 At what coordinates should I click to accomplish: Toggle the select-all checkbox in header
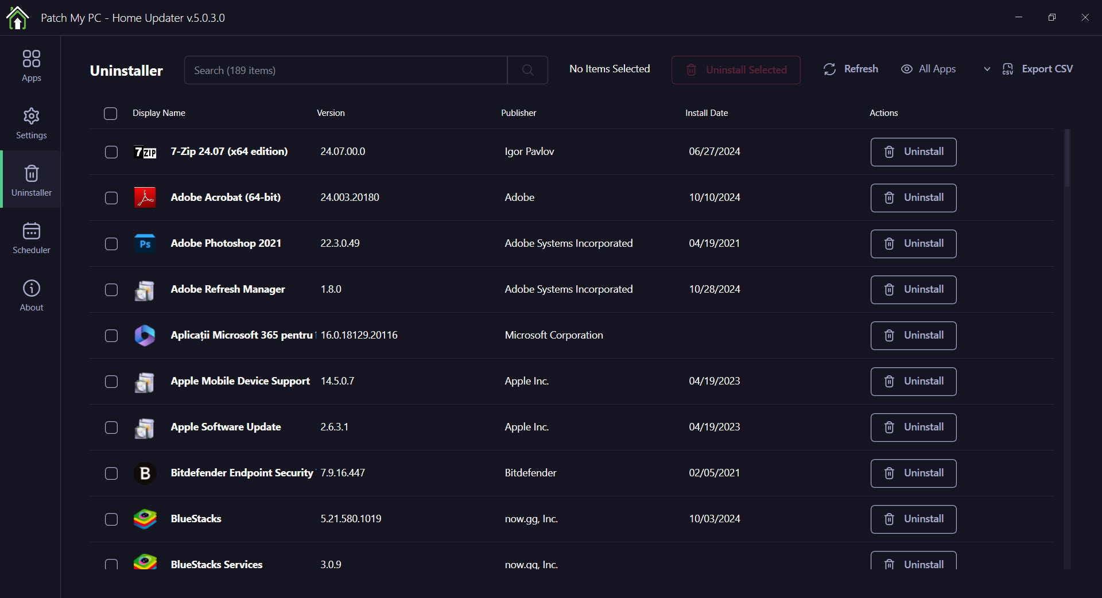[110, 113]
